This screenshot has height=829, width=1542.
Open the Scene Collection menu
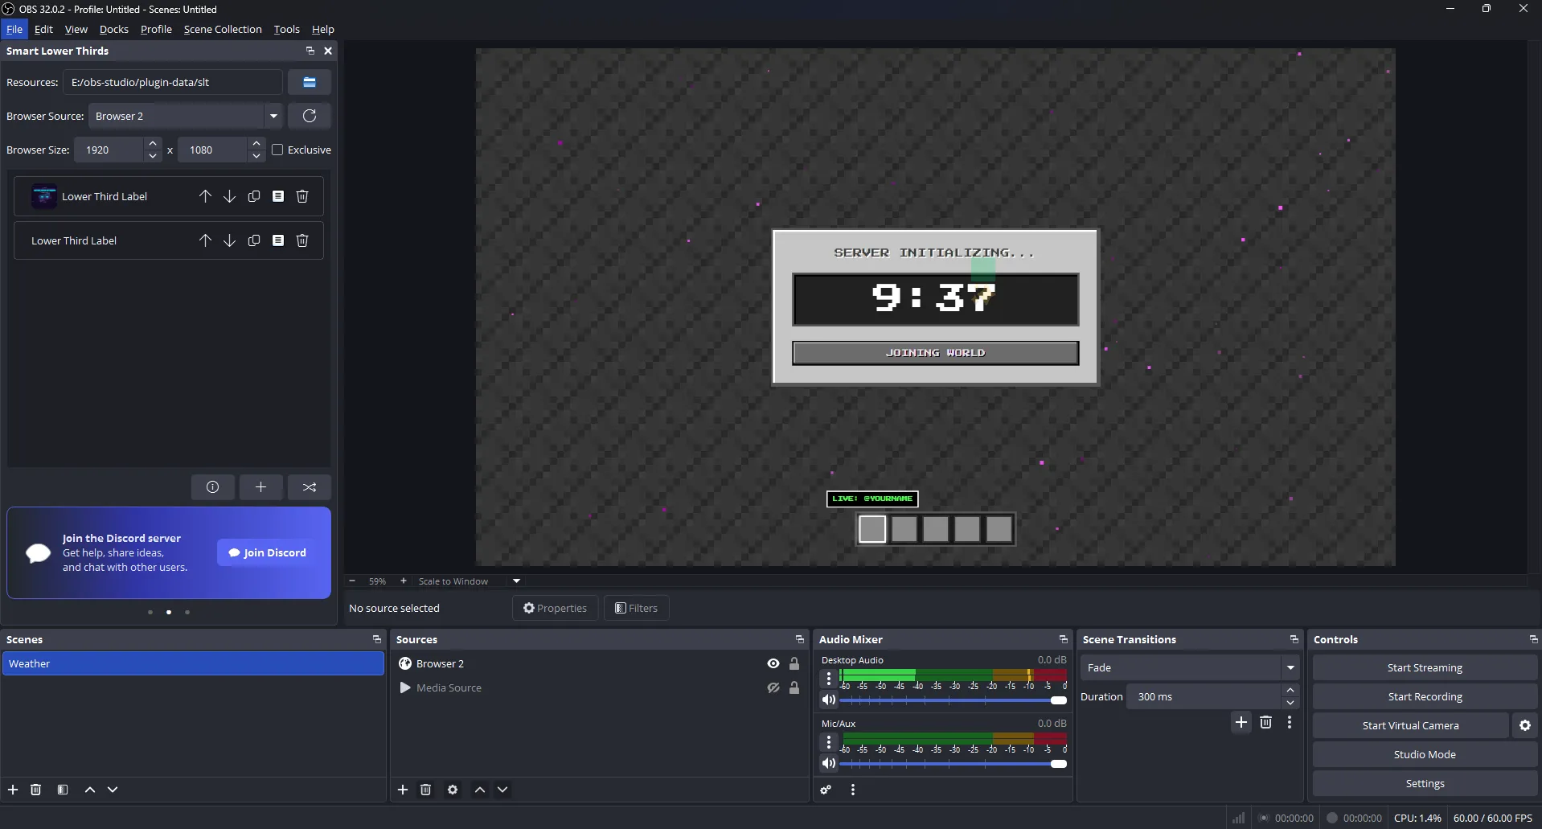(x=223, y=29)
